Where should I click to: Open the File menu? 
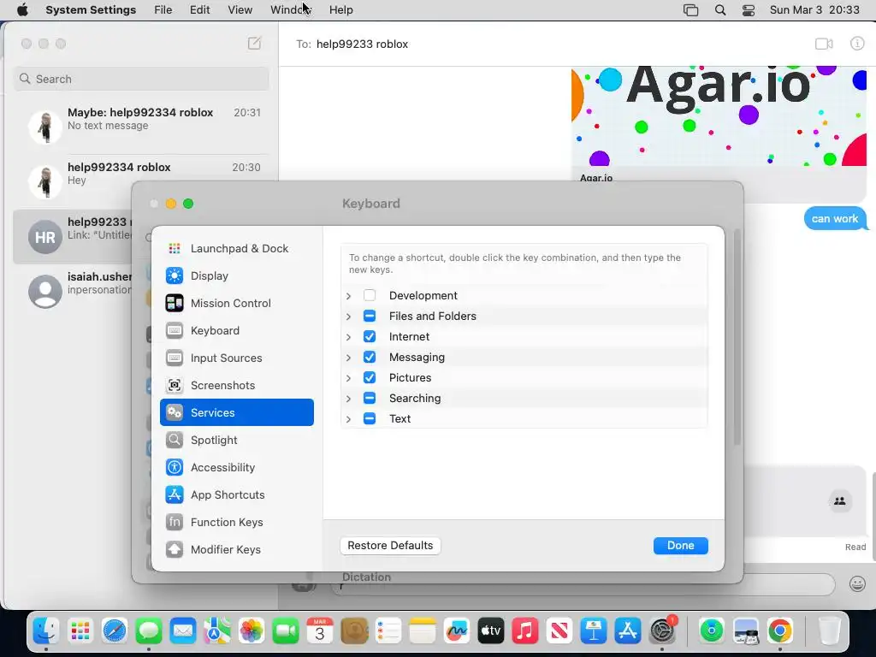(163, 10)
